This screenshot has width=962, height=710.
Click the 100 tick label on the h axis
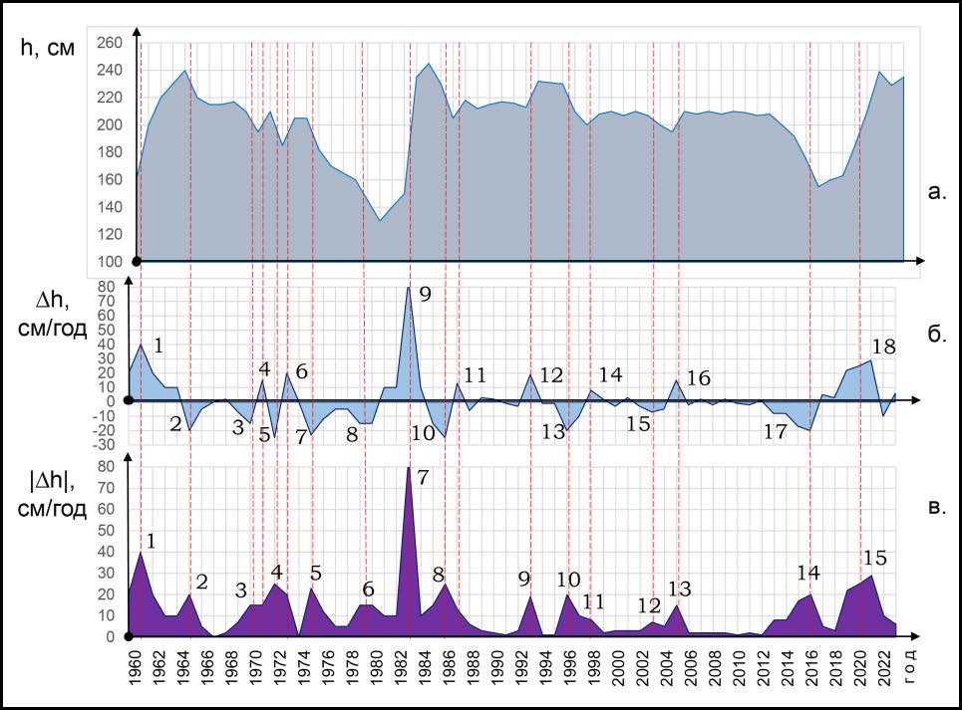[110, 262]
